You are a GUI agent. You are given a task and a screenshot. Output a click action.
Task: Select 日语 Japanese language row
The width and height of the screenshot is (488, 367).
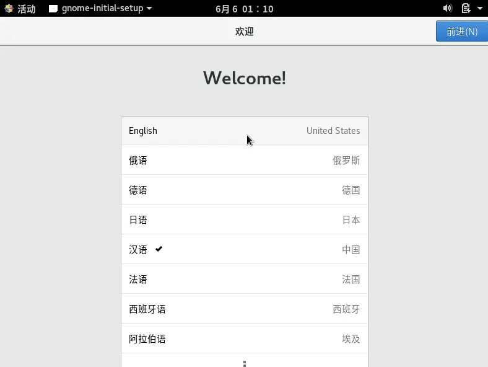pos(245,219)
